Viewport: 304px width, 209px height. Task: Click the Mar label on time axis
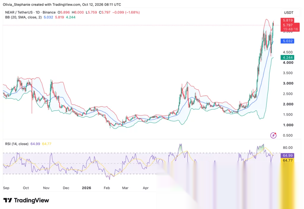(125, 188)
